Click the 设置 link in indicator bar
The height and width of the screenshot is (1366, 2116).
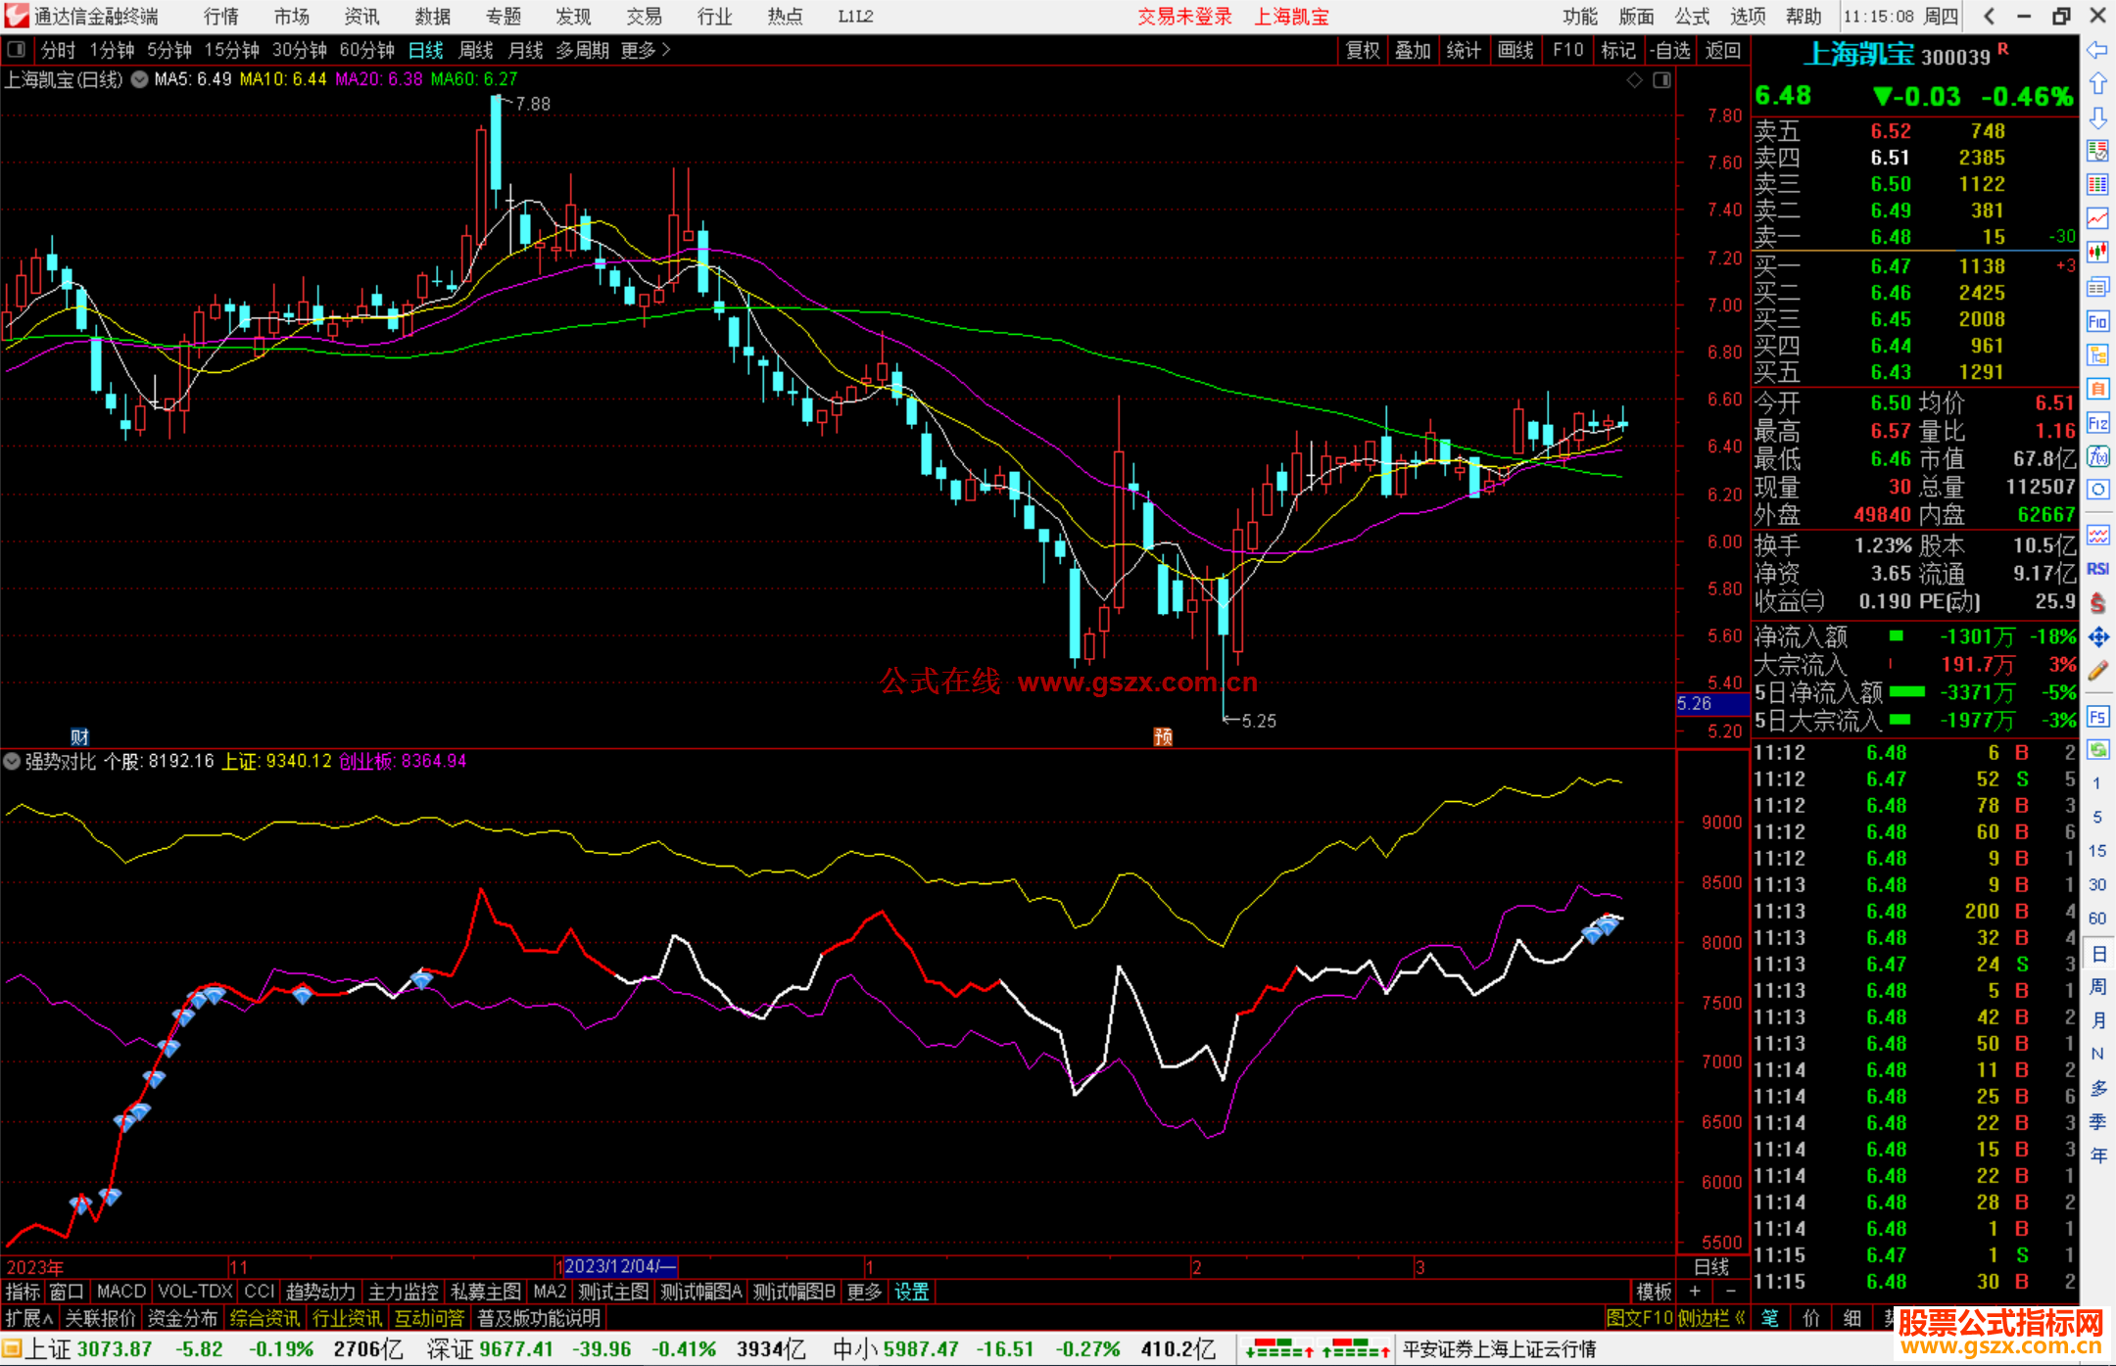point(911,1292)
